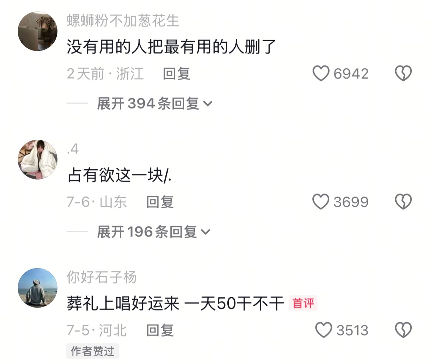This screenshot has height=364, width=431.
Task: Click chevron next to 展开 394 条回复
Action: pyautogui.click(x=208, y=104)
